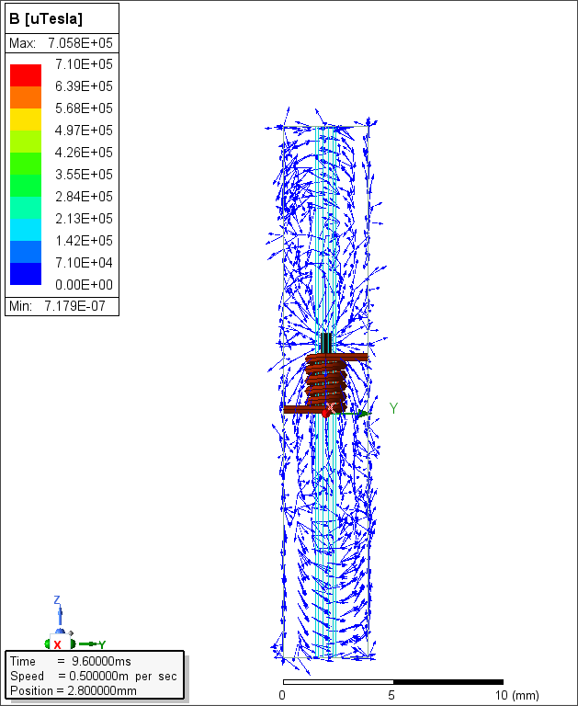Click the dark blue bottom legend color band
Screen dimensions: 578x706
click(26, 273)
